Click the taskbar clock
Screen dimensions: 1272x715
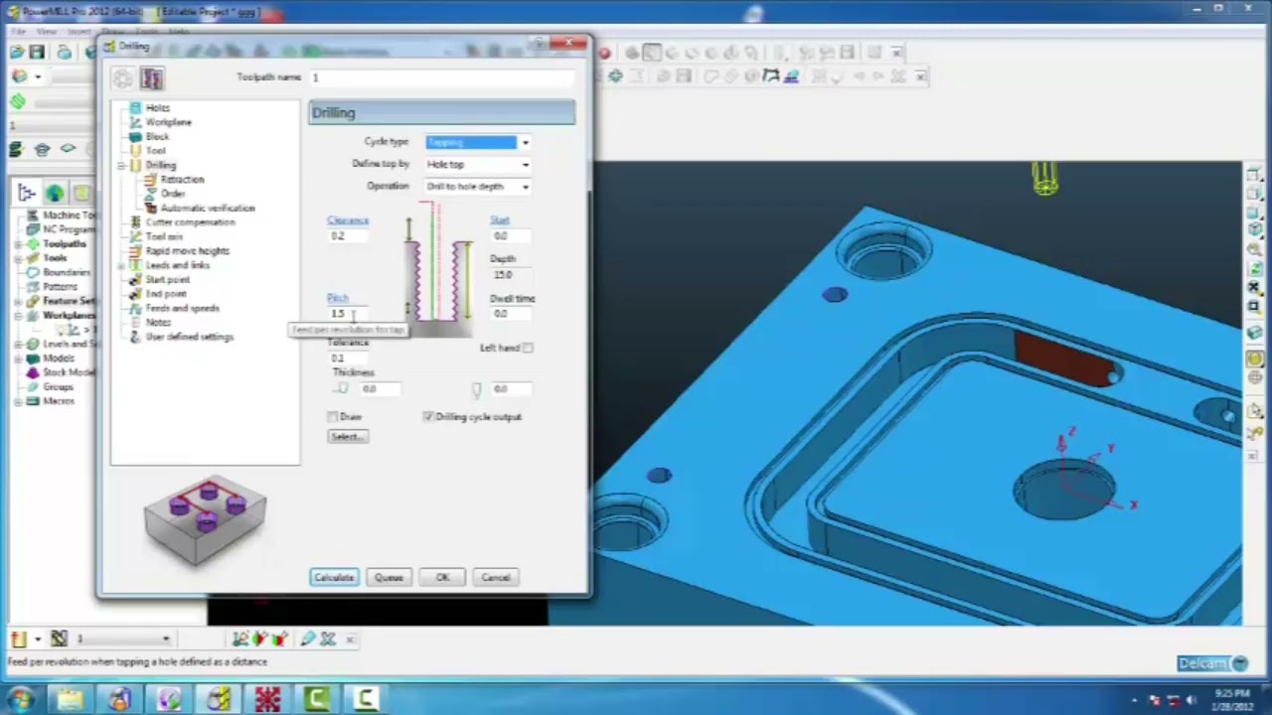pos(1231,699)
